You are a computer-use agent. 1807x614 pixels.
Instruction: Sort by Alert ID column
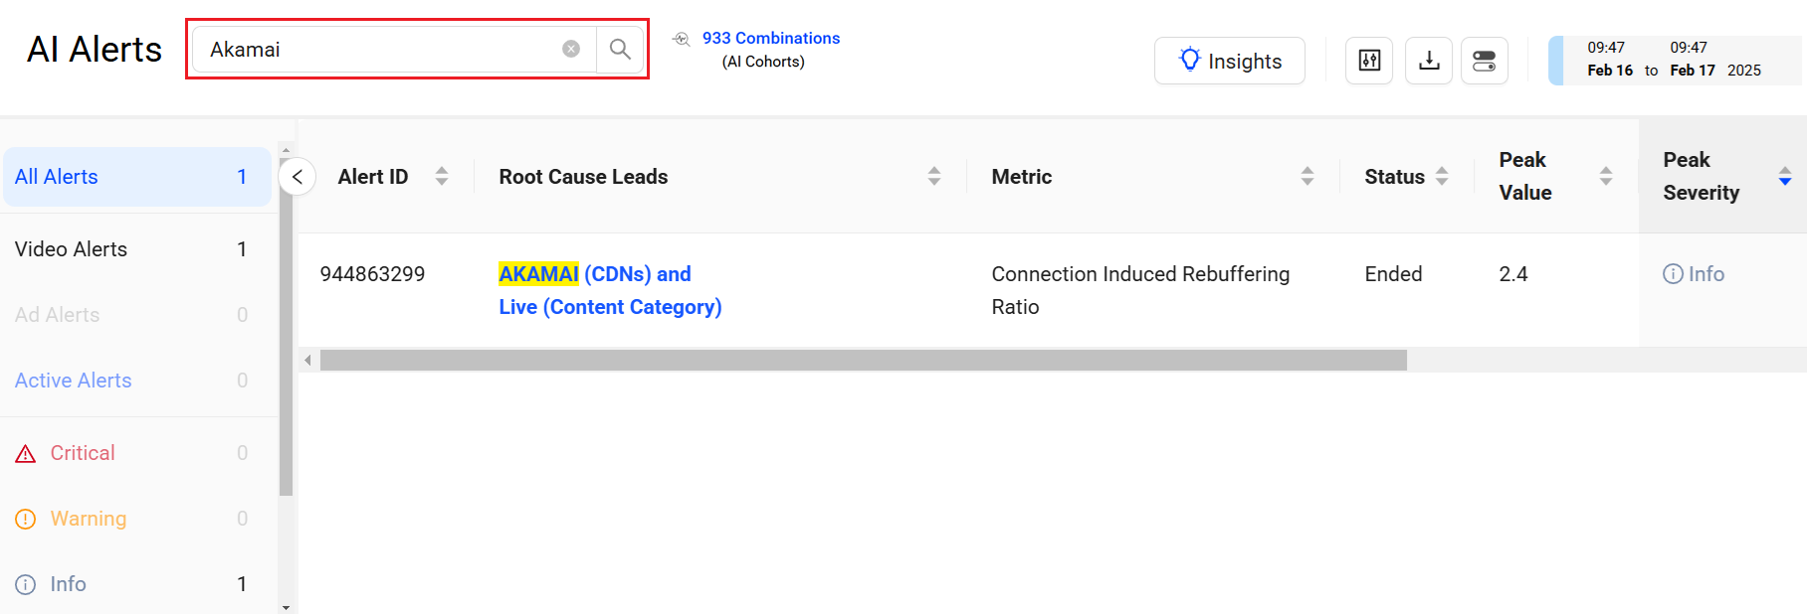[442, 176]
